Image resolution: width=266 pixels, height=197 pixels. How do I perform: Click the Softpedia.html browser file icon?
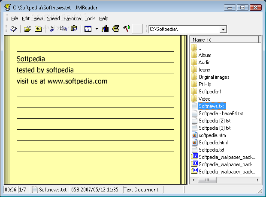pos(194,143)
